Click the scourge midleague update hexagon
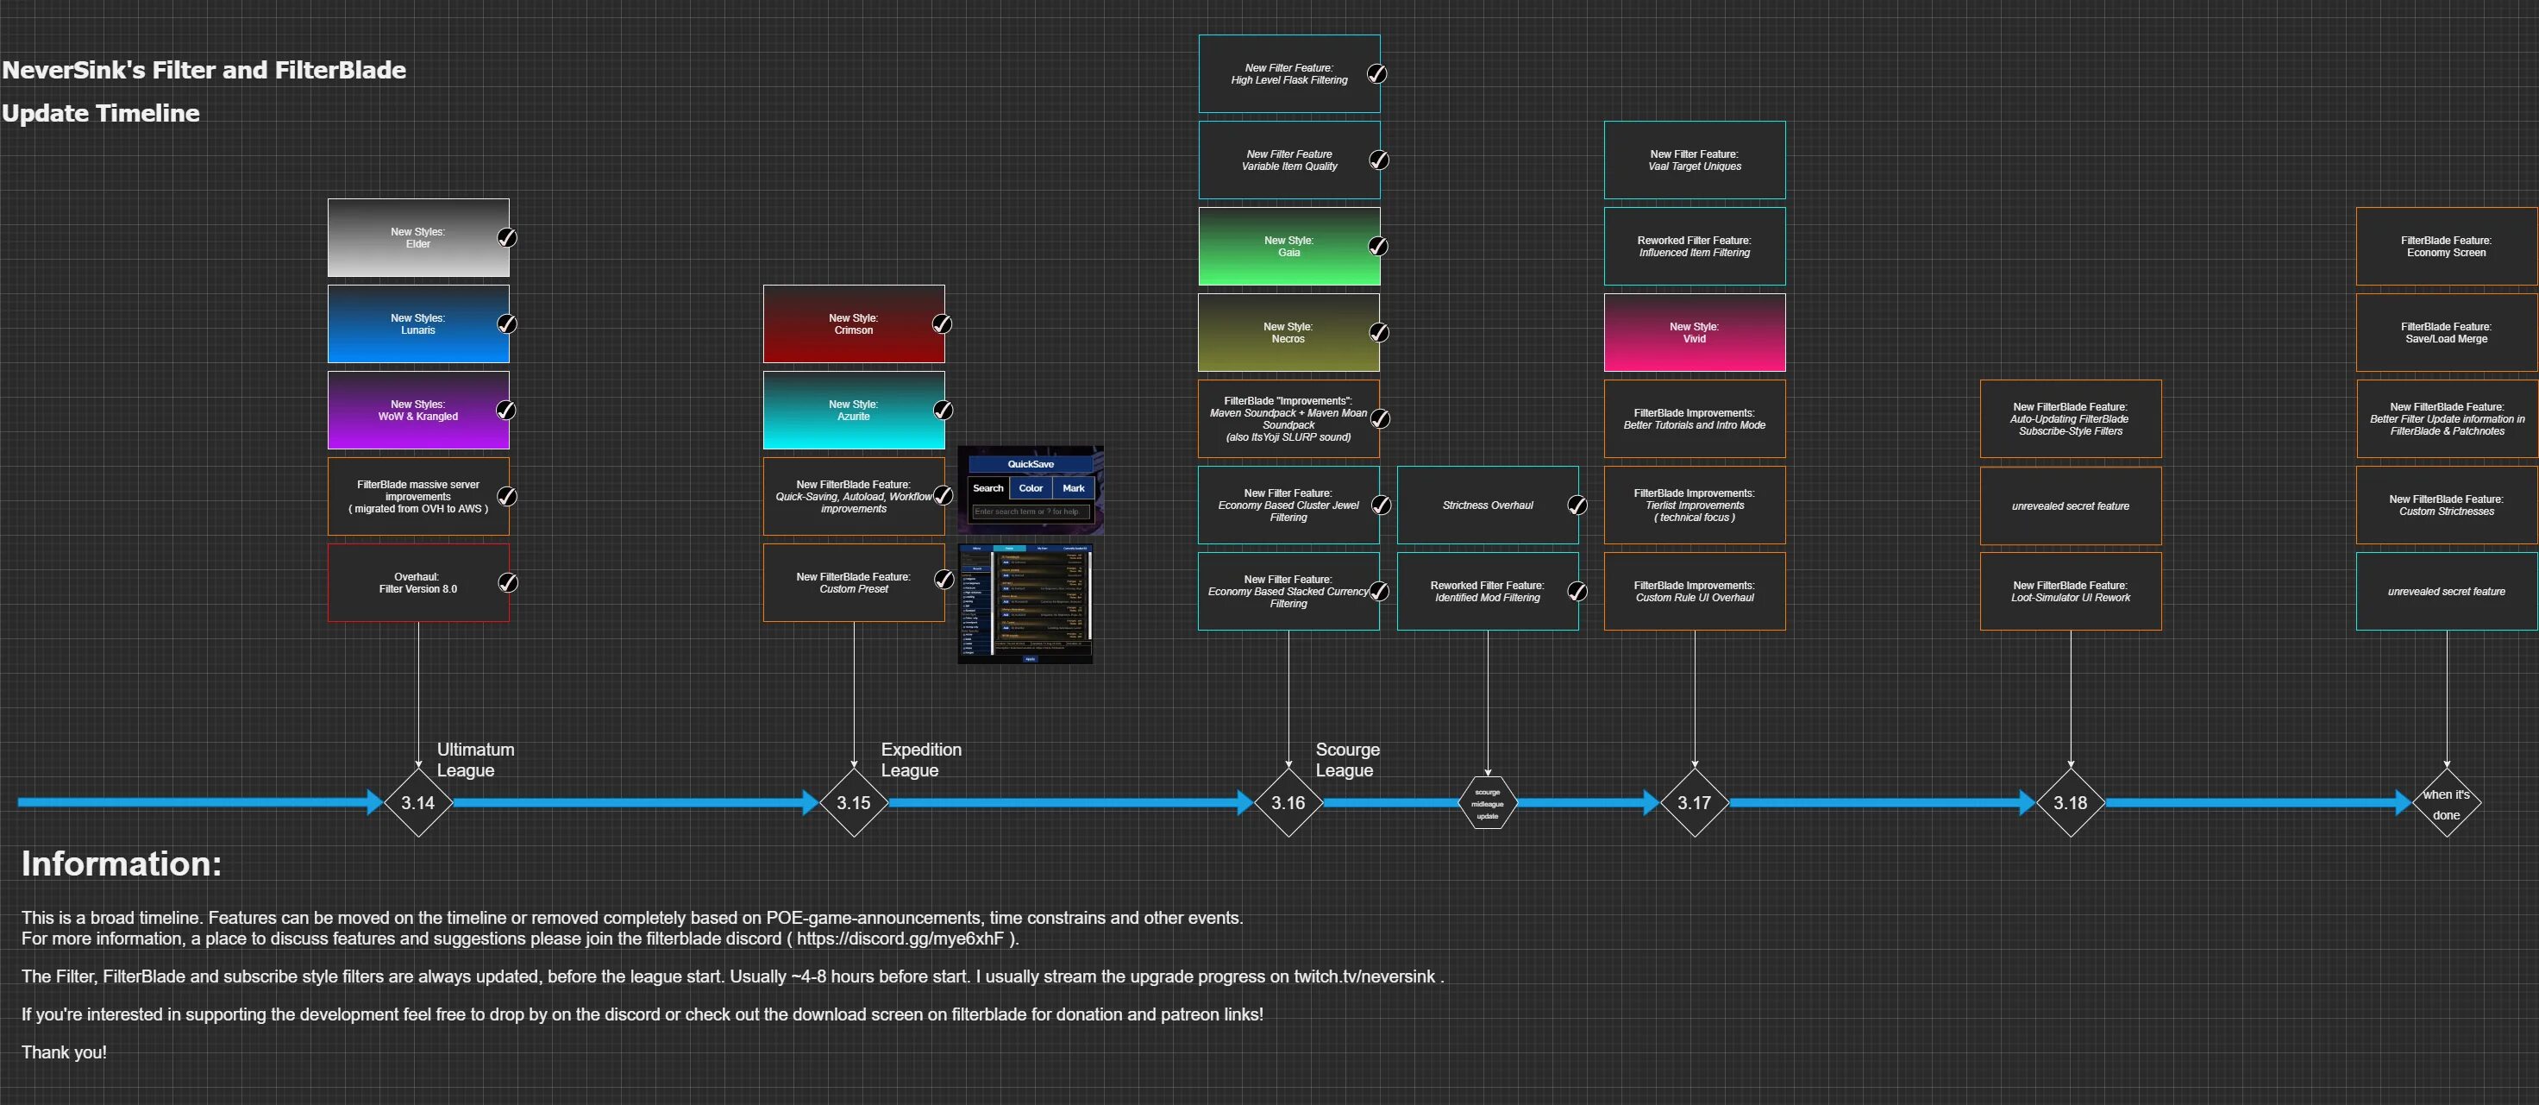2539x1105 pixels. pyautogui.click(x=1488, y=803)
